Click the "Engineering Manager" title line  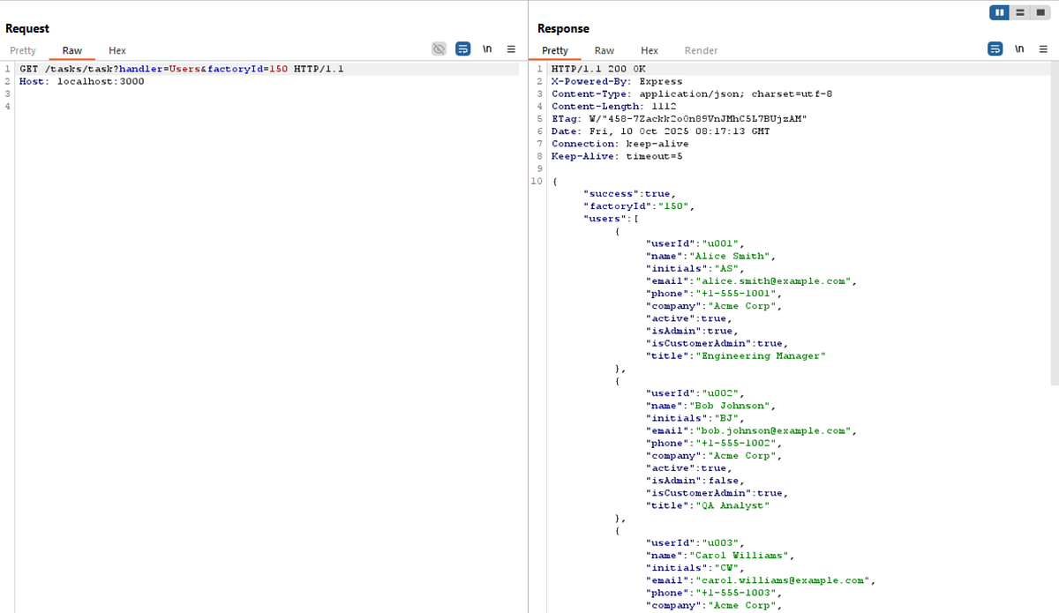pyautogui.click(x=736, y=355)
